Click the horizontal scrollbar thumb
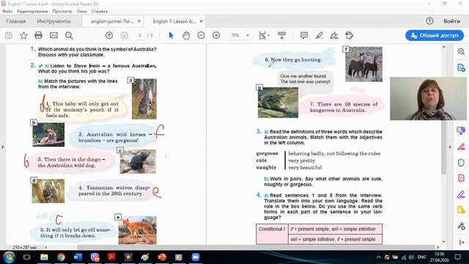Image resolution: width=469 pixels, height=264 pixels. tap(255, 247)
